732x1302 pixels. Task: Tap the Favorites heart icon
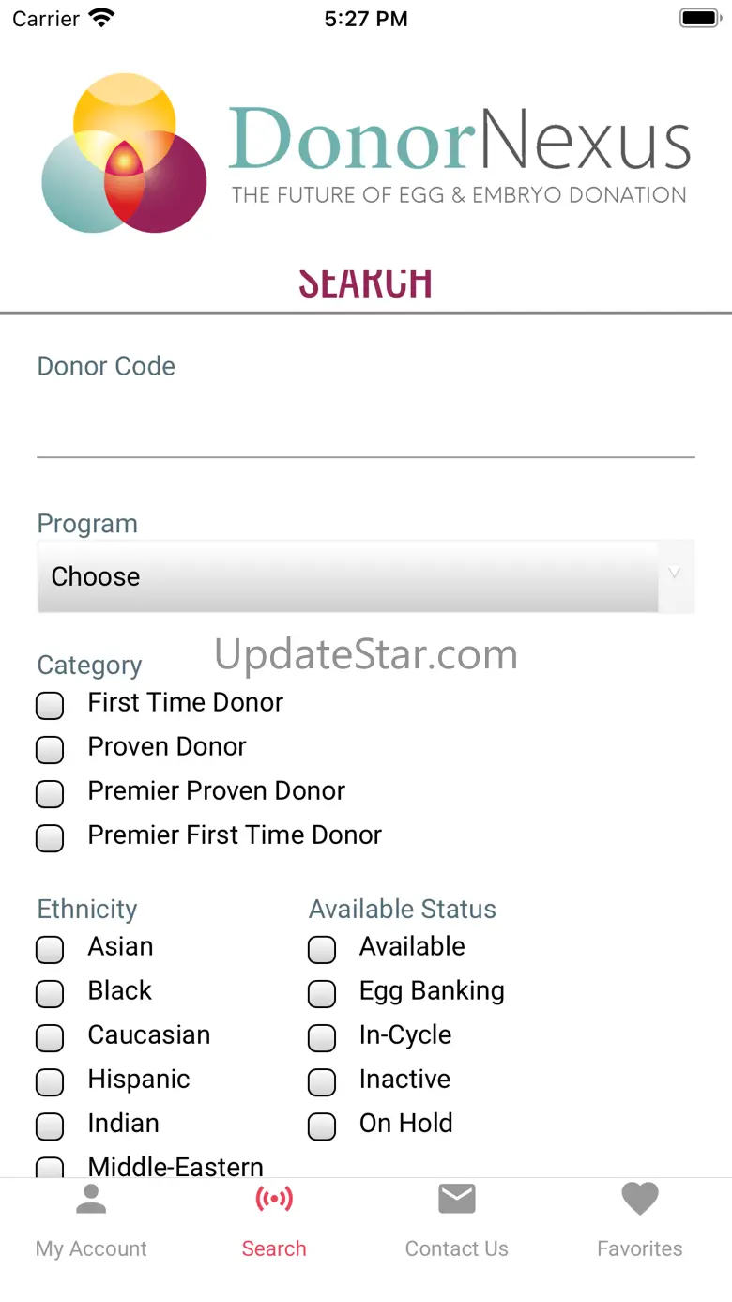tap(640, 1199)
